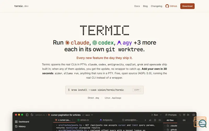Open Dashboard in the sidebar
Screen dimensions: 209x131
click(x=22, y=122)
